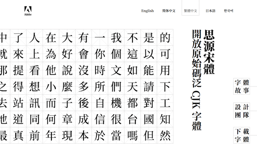Switch language to English

(x=147, y=11)
